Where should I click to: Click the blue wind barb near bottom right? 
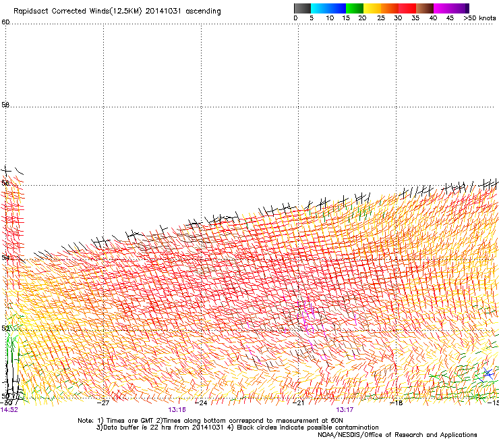coord(488,373)
